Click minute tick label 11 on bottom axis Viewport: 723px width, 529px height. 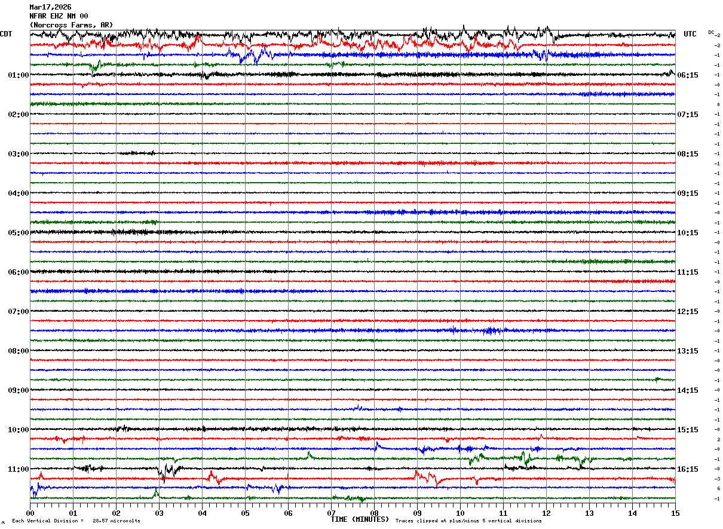tap(503, 513)
